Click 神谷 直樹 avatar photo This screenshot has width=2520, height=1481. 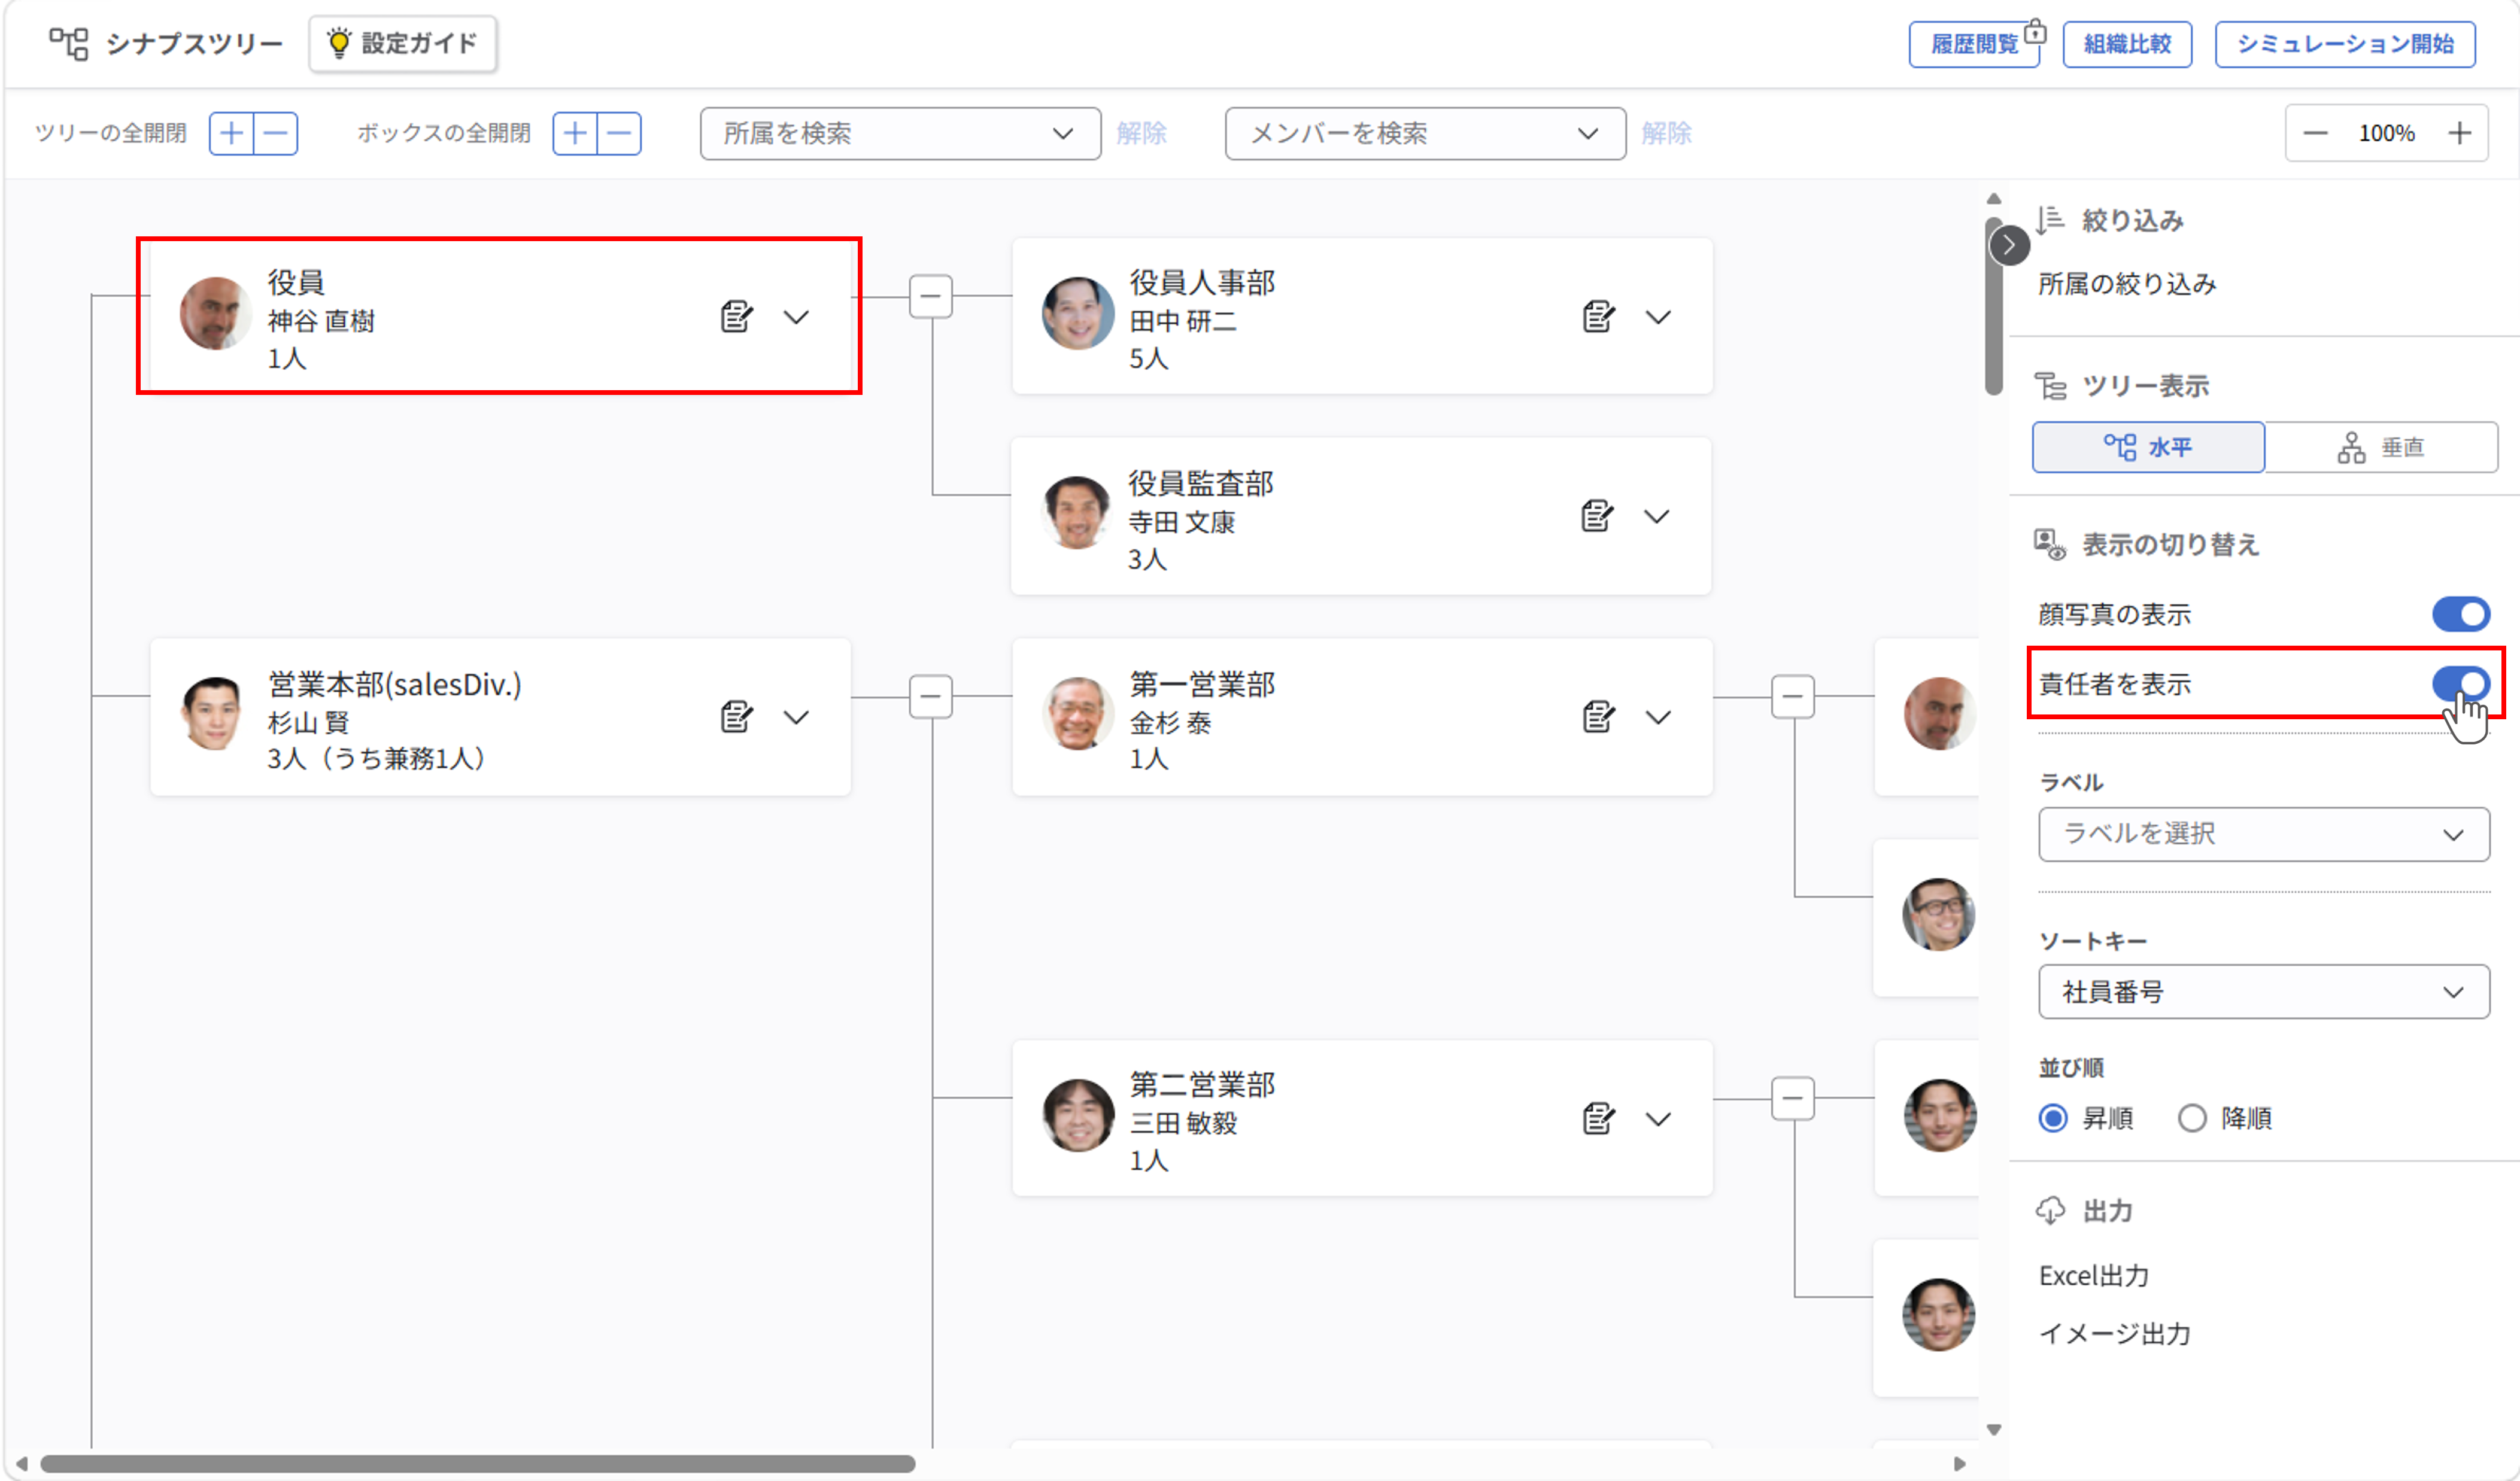click(x=215, y=314)
